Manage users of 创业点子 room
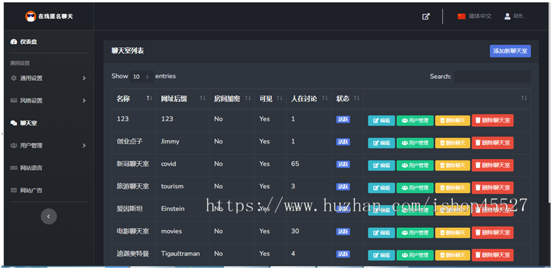The image size is (552, 269). (415, 143)
